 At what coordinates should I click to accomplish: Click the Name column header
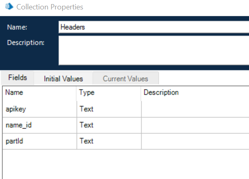39,93
